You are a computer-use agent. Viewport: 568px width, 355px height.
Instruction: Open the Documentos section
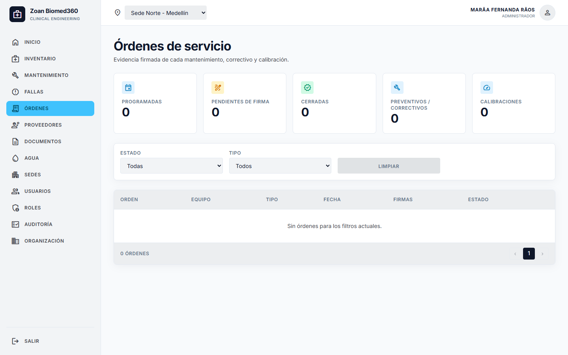point(50,142)
